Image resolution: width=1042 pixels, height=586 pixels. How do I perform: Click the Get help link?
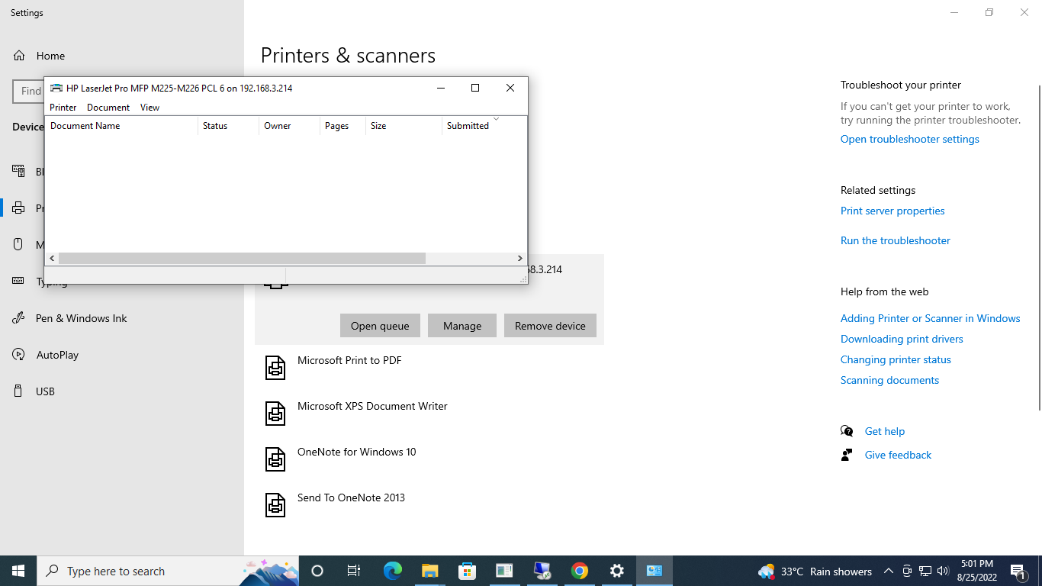(885, 431)
